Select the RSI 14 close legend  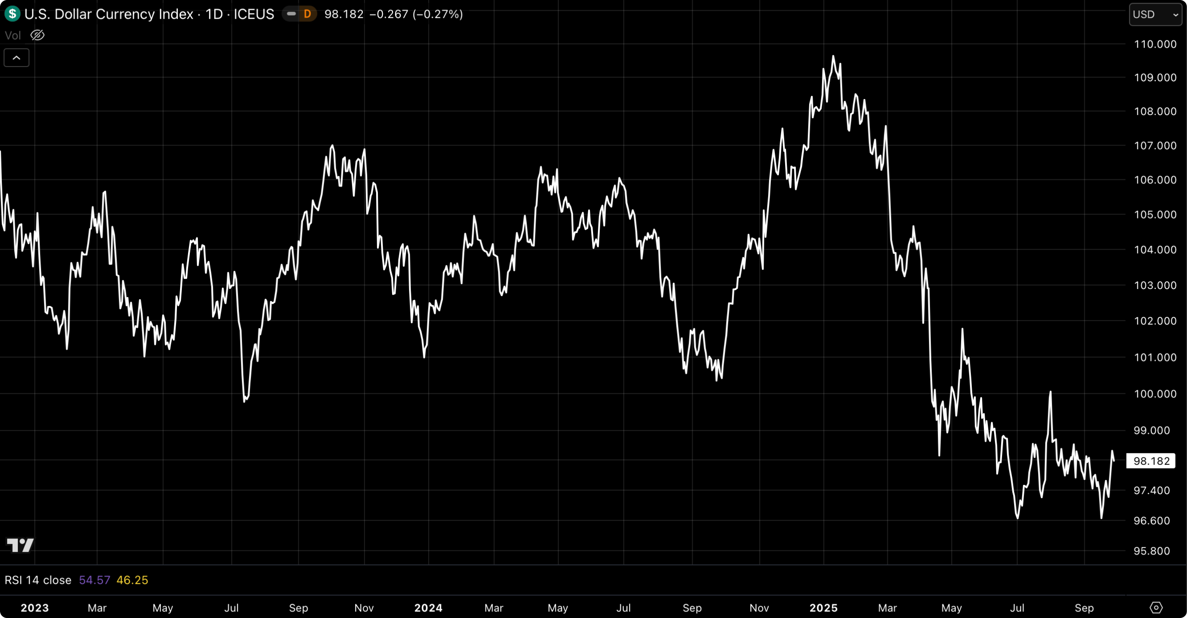[38, 580]
